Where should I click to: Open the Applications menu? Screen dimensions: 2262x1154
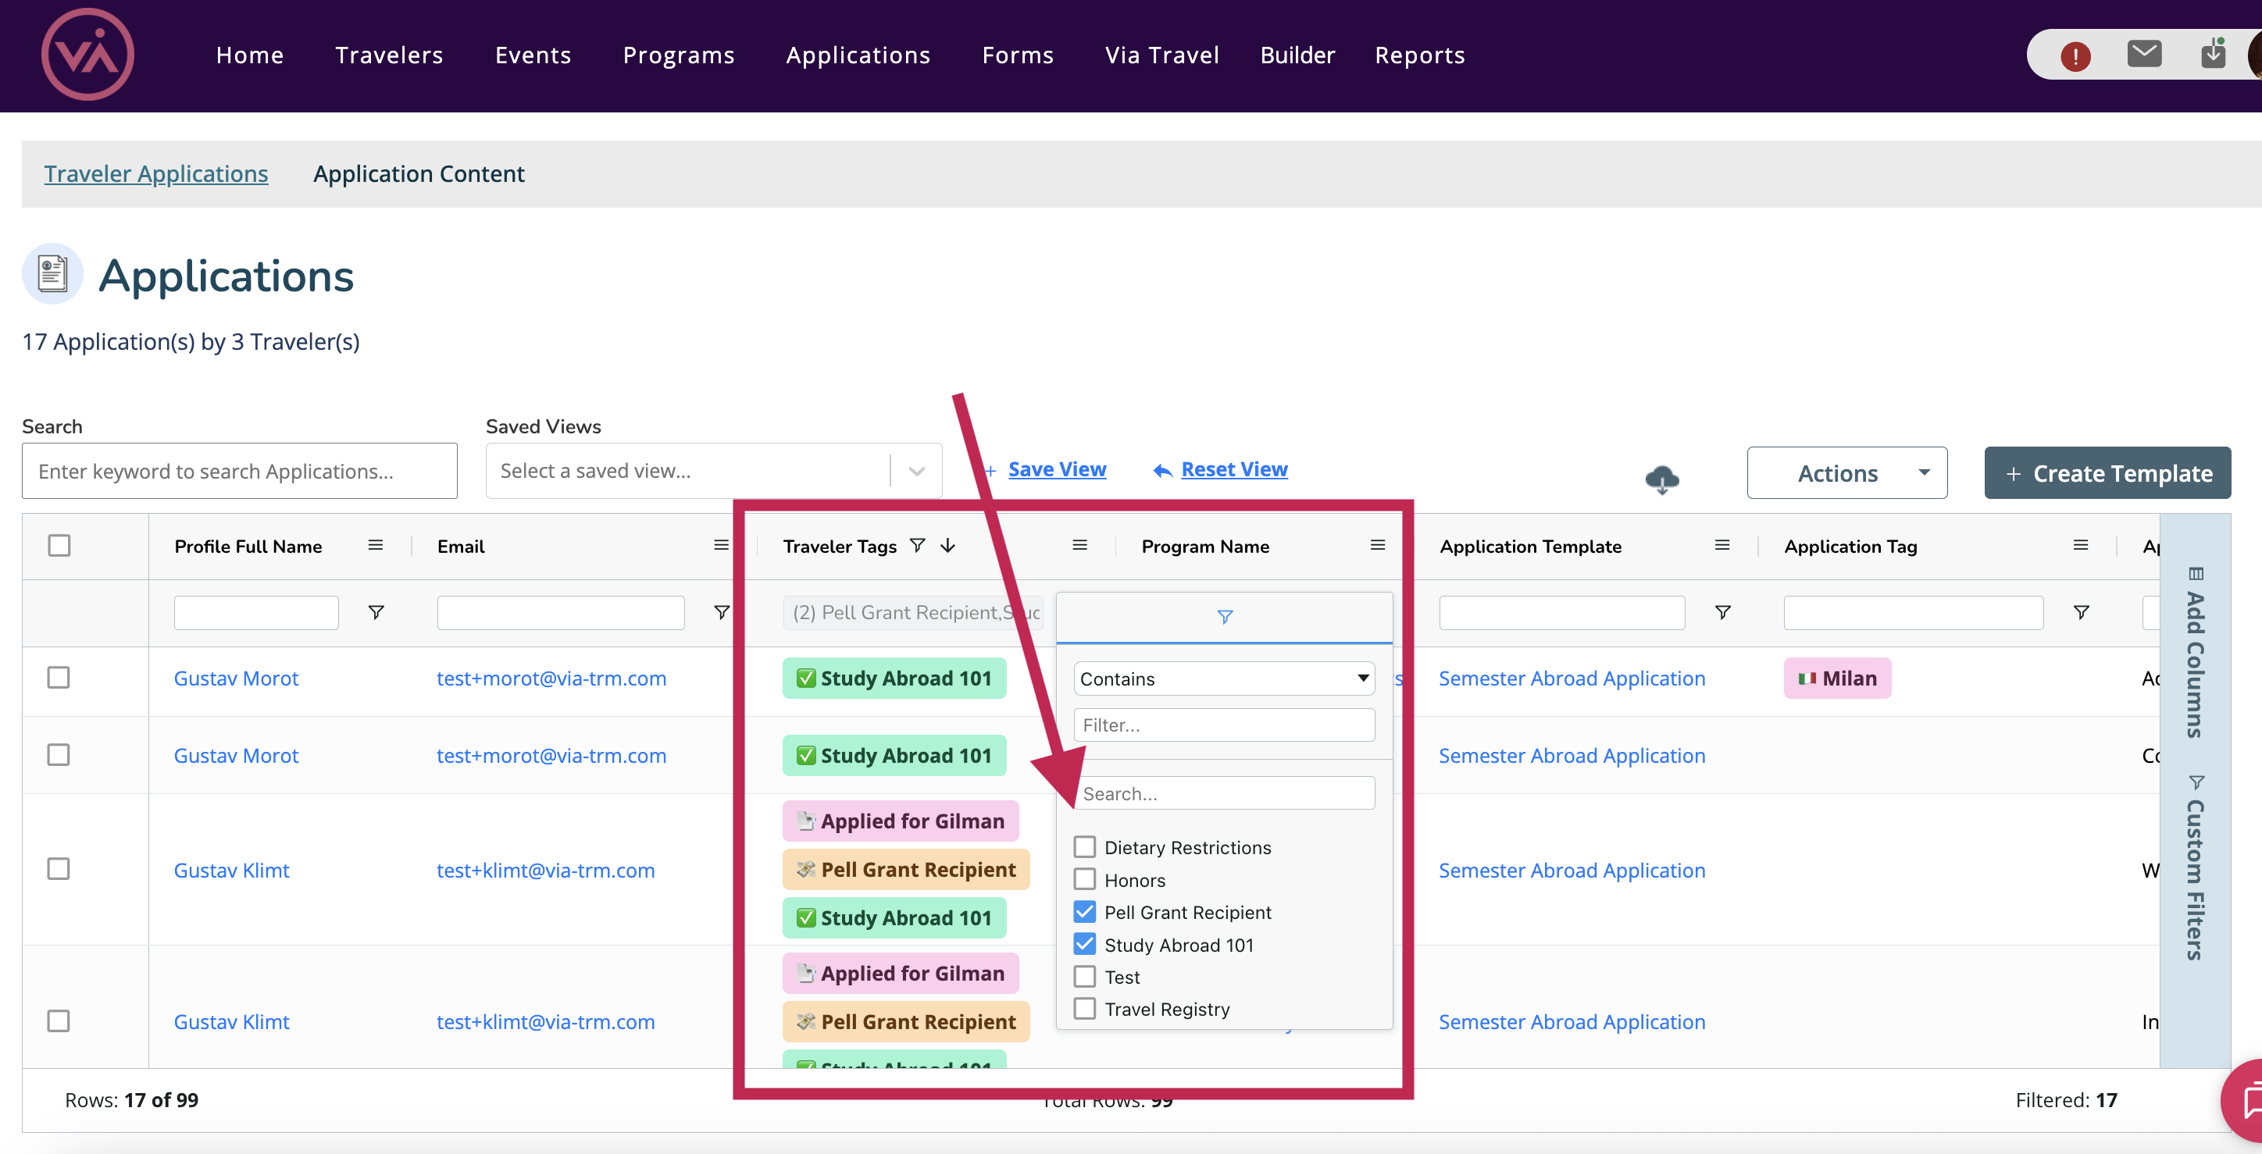[x=858, y=55]
